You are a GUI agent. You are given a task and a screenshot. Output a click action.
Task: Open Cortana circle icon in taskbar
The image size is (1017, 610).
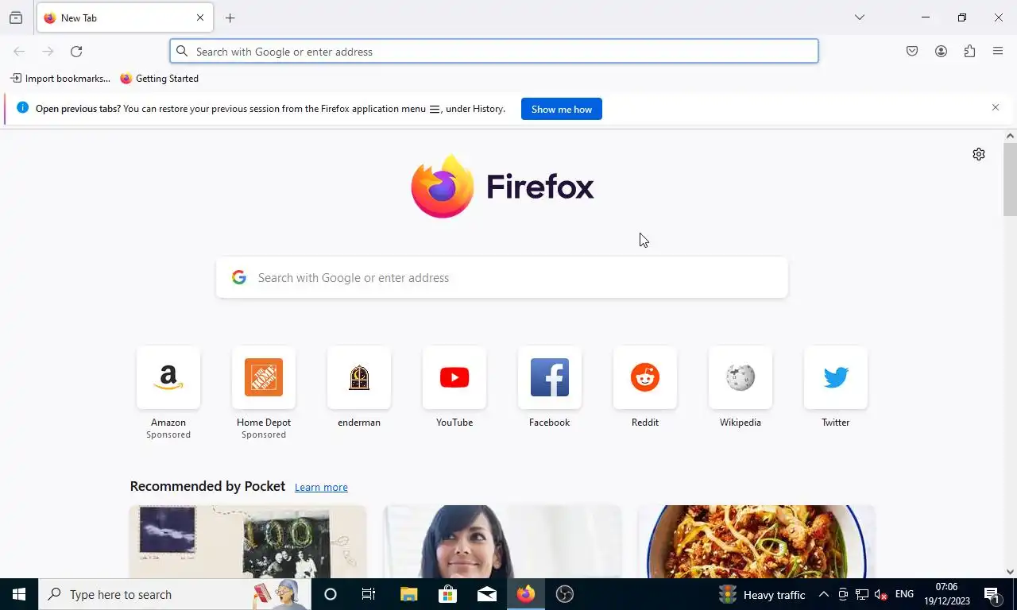point(331,594)
